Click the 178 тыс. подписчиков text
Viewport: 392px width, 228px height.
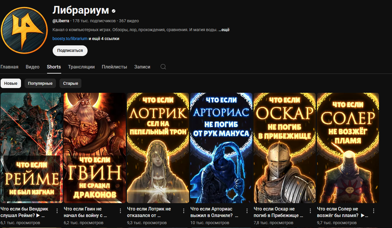94,21
